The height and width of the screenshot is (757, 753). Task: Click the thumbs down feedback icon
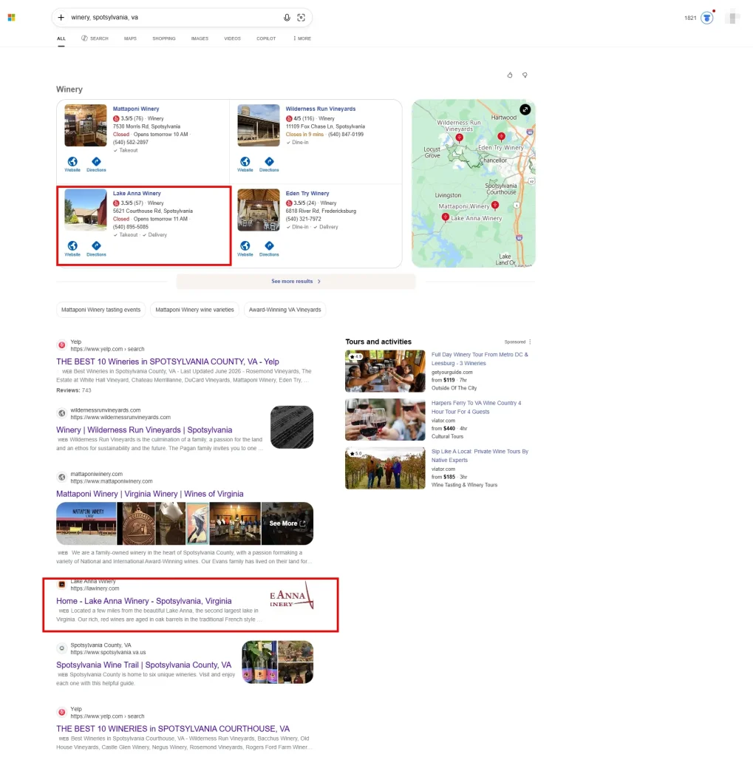point(525,75)
